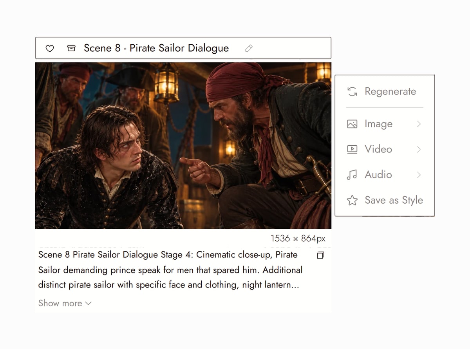This screenshot has height=349, width=470.
Task: Favorite the scene with the heart icon
Action: pyautogui.click(x=50, y=48)
